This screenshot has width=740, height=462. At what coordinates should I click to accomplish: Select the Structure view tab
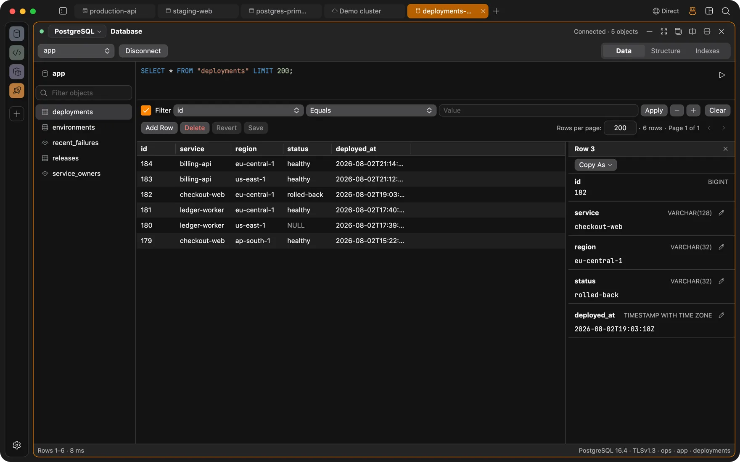[x=666, y=51]
